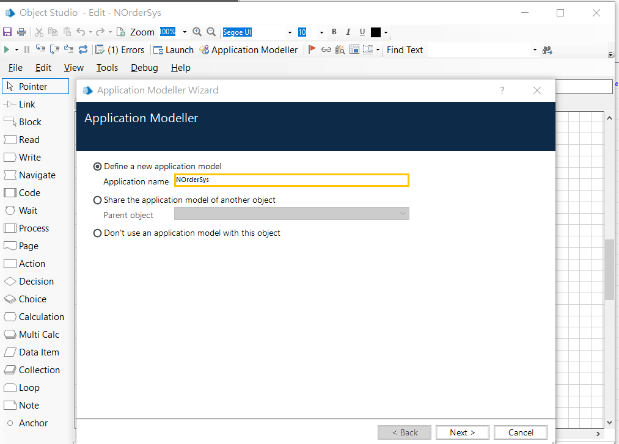Close the Application Modeller Wizard dialog
The width and height of the screenshot is (619, 444).
tap(537, 90)
